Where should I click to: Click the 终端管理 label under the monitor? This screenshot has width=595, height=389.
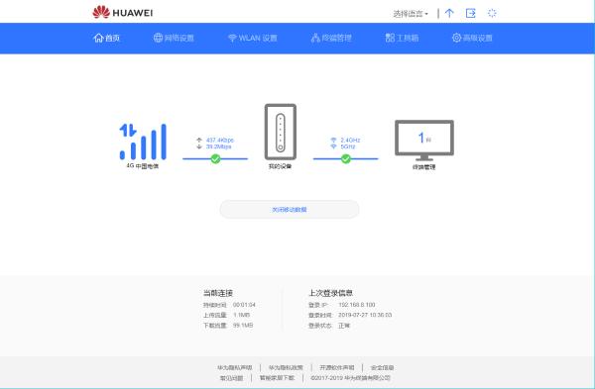[x=423, y=167]
